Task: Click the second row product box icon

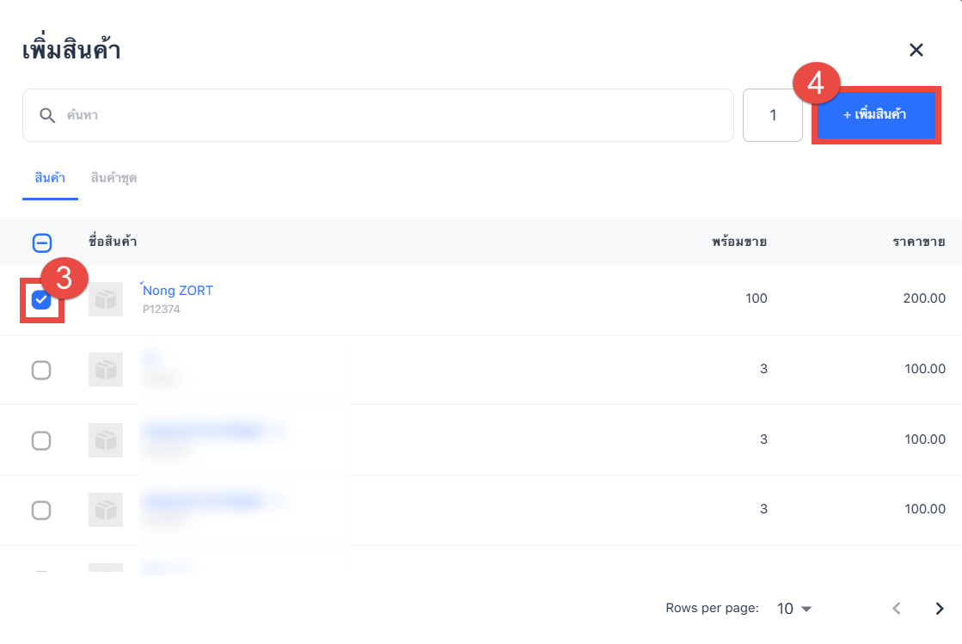Action: [x=105, y=370]
